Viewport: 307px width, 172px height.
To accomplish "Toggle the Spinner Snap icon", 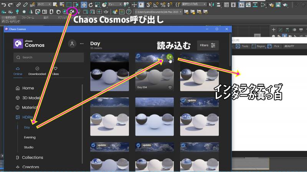I will (170, 5).
